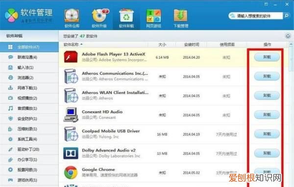
Task: Click the shield icon for 安全防护(1)
Action: click(10, 118)
